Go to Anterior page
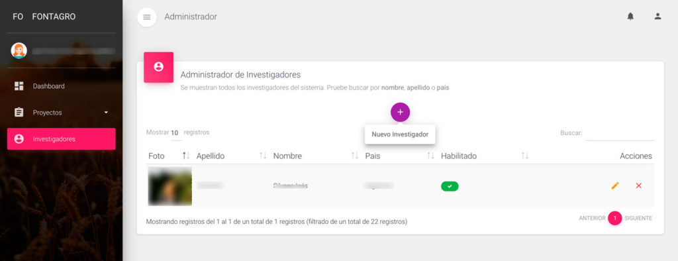The width and height of the screenshot is (678, 261). 592,218
